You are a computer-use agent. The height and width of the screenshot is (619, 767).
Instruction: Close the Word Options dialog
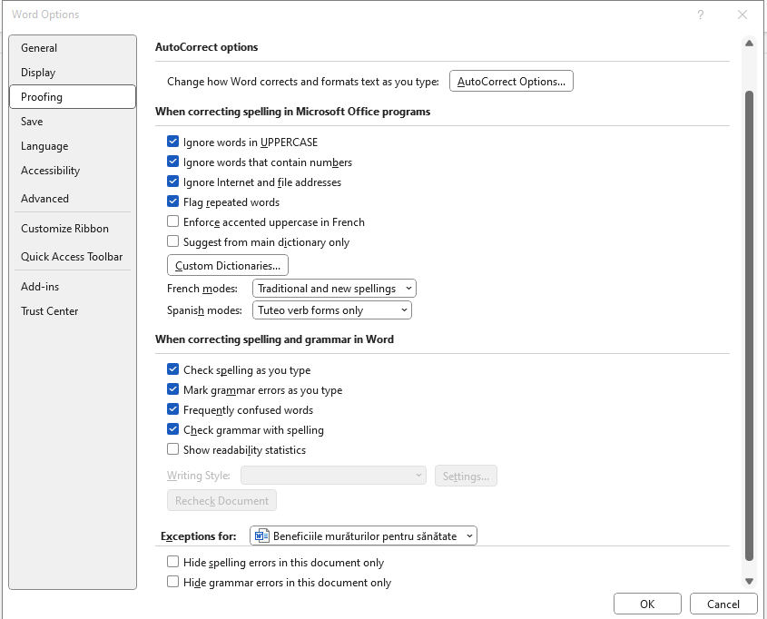742,15
